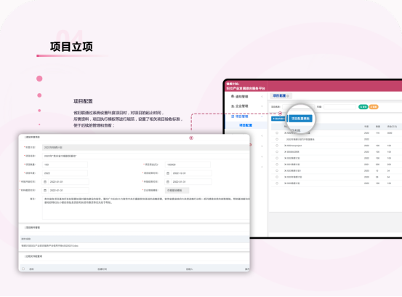Click the orange reset button
The width and height of the screenshot is (402, 297).
(374, 107)
